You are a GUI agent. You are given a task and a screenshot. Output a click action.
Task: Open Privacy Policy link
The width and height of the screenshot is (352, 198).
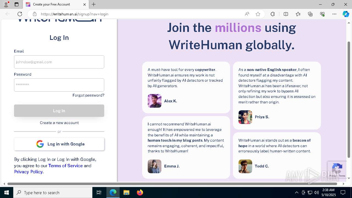coord(28,172)
